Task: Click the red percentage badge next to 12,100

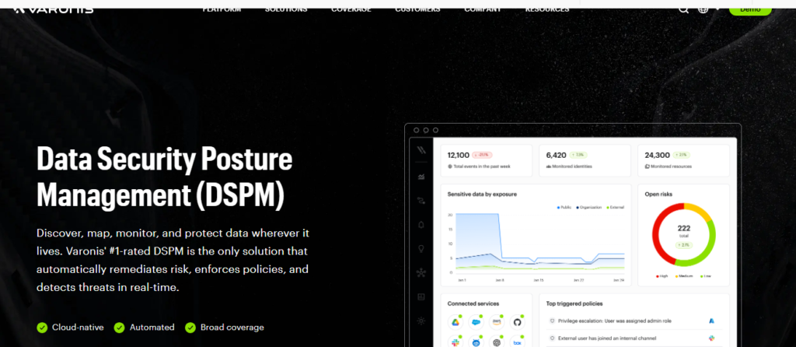Action: (482, 155)
